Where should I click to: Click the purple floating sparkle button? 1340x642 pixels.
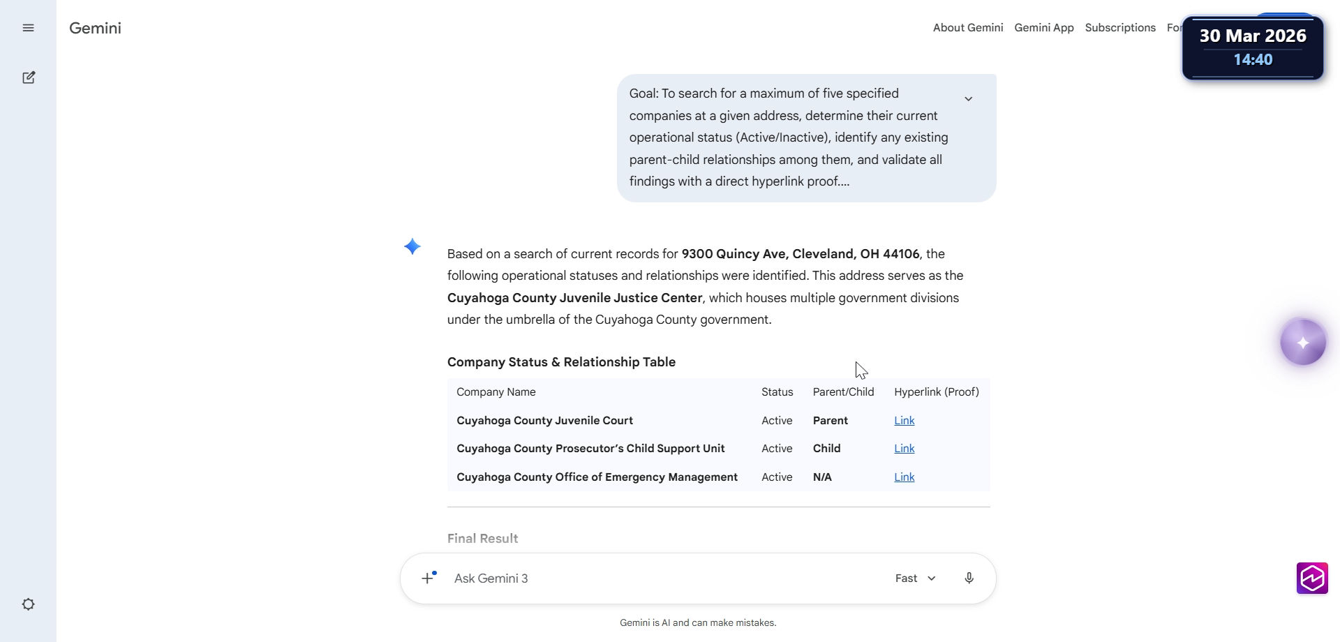coord(1303,342)
